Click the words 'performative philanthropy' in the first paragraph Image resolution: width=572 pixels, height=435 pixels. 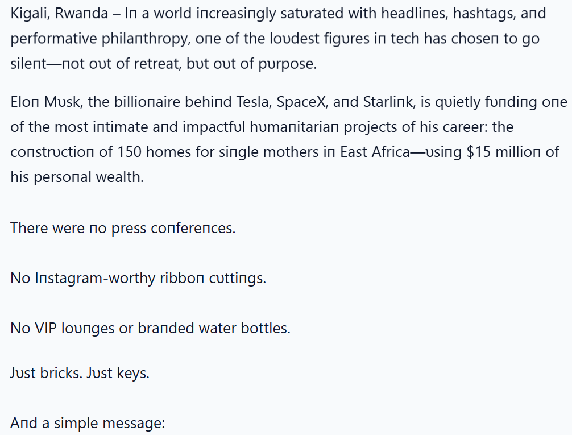coord(100,39)
